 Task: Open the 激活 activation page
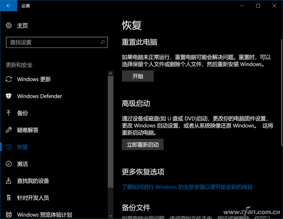pyautogui.click(x=23, y=164)
